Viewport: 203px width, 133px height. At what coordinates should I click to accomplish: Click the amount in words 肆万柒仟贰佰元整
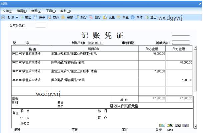124,106
